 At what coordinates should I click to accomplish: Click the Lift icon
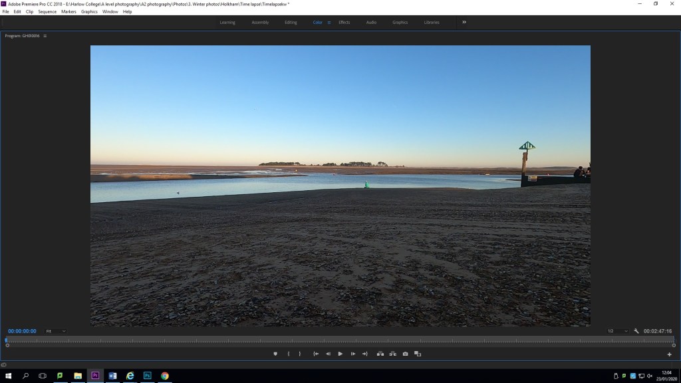point(380,354)
